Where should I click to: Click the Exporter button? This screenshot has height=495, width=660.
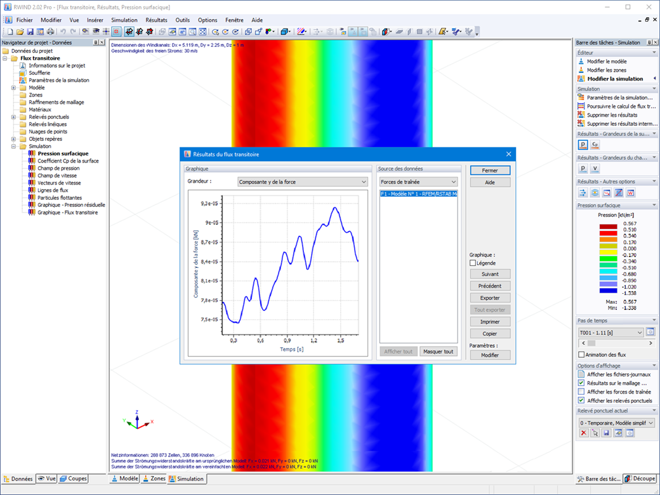click(489, 297)
